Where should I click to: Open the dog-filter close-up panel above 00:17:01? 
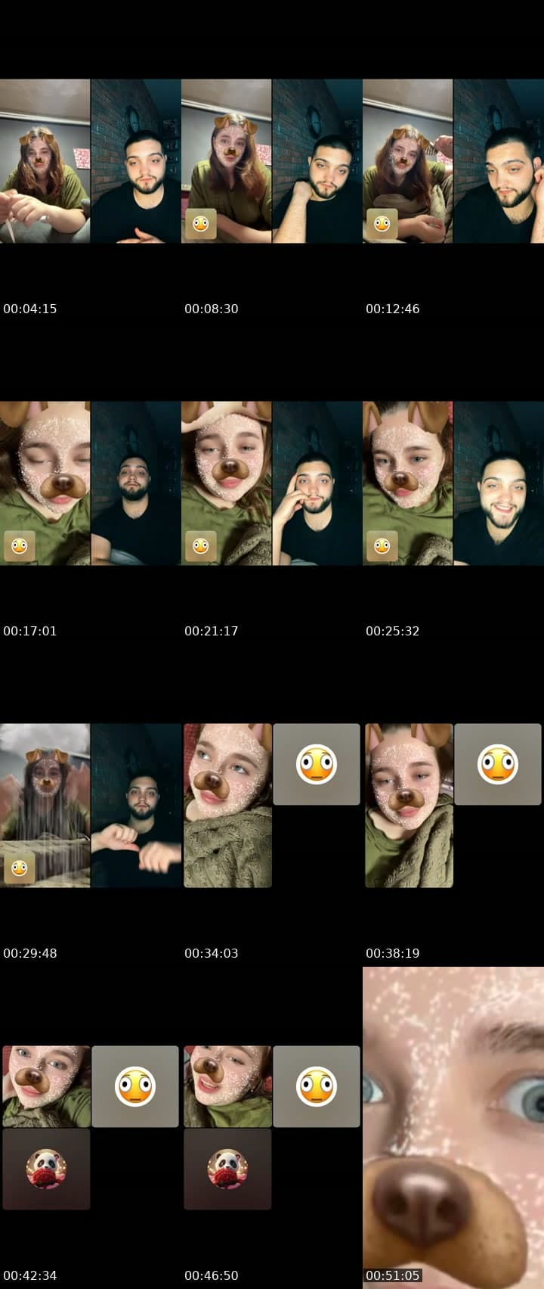[x=45, y=483]
